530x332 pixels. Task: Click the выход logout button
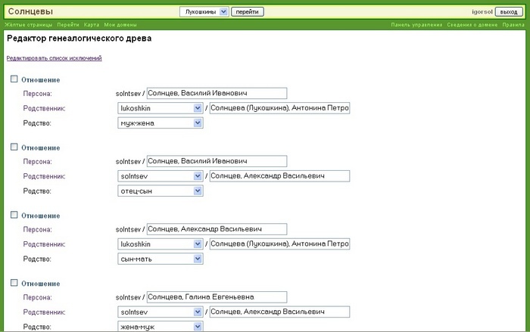pos(509,12)
